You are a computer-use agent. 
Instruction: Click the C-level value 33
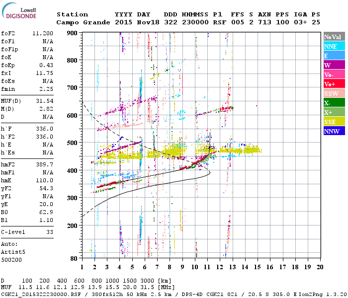[x=50, y=232]
